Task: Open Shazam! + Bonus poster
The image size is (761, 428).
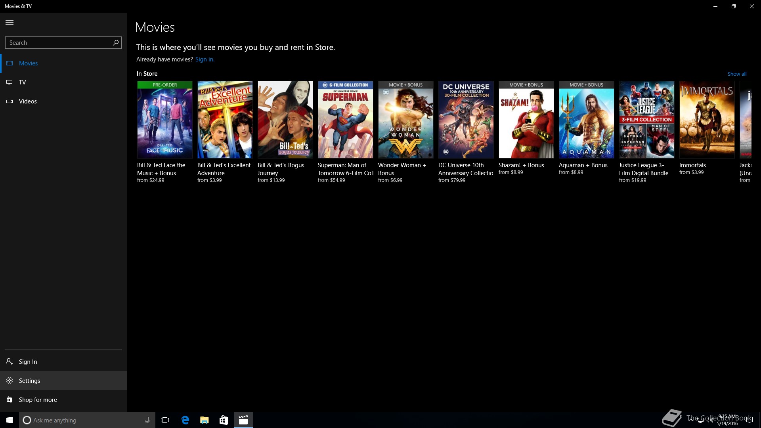Action: (x=526, y=120)
